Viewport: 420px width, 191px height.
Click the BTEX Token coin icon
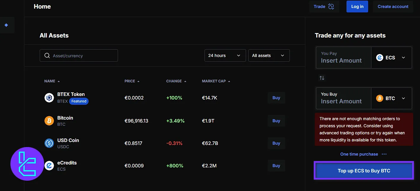(49, 98)
